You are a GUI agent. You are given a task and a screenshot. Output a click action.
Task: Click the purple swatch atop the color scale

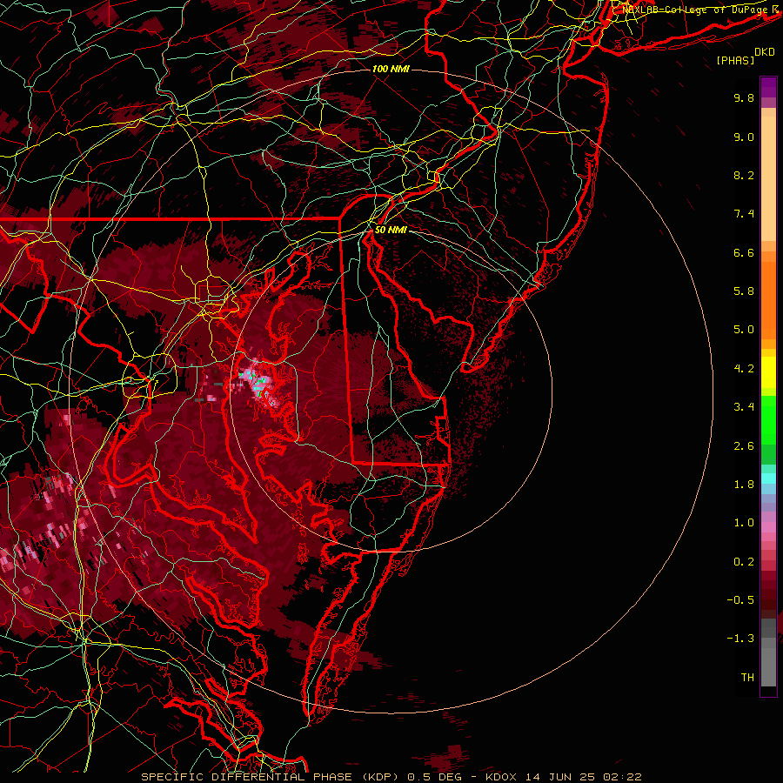pos(768,86)
